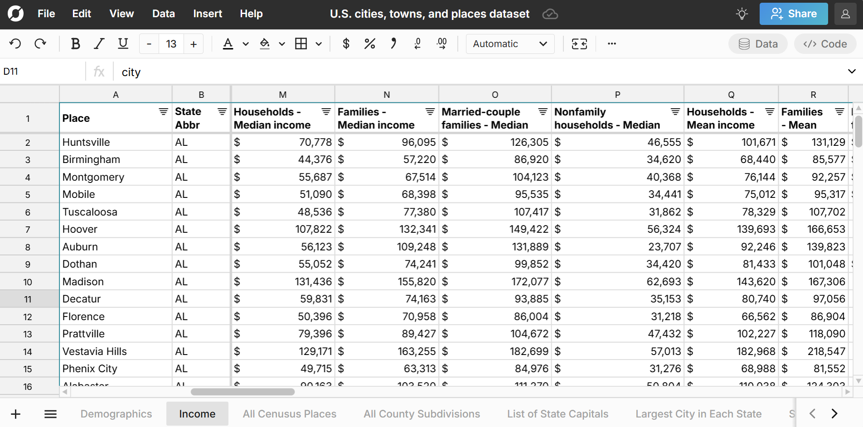Redo the last action

[40, 43]
